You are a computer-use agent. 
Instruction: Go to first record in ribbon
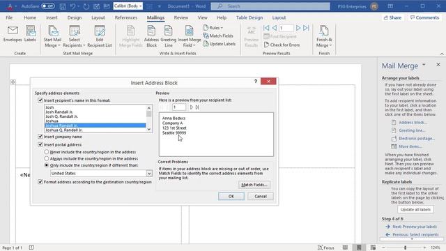click(x=266, y=28)
